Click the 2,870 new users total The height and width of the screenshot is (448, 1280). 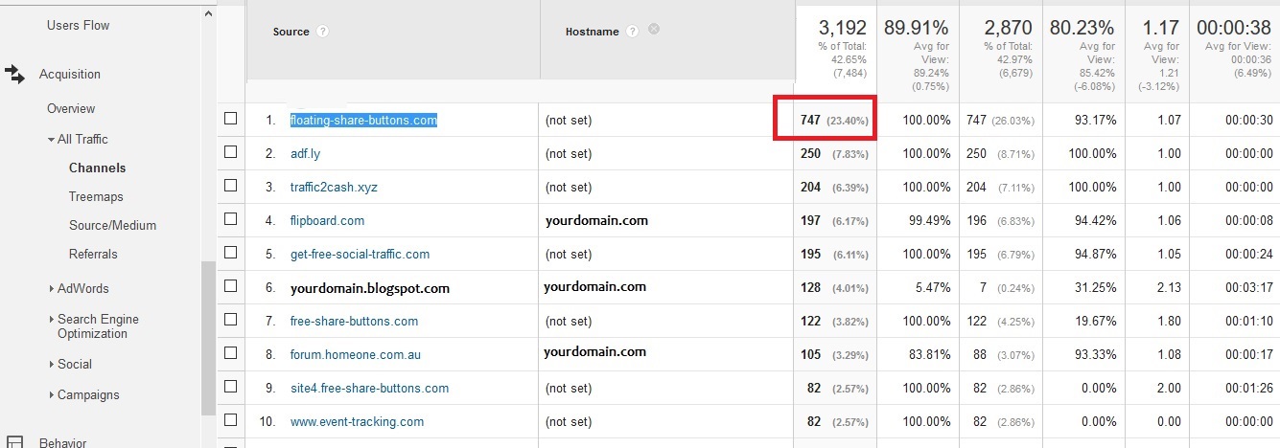(1010, 29)
